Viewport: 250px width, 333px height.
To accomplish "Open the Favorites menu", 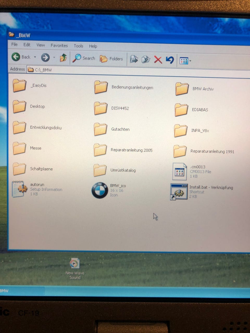I will [x=59, y=45].
